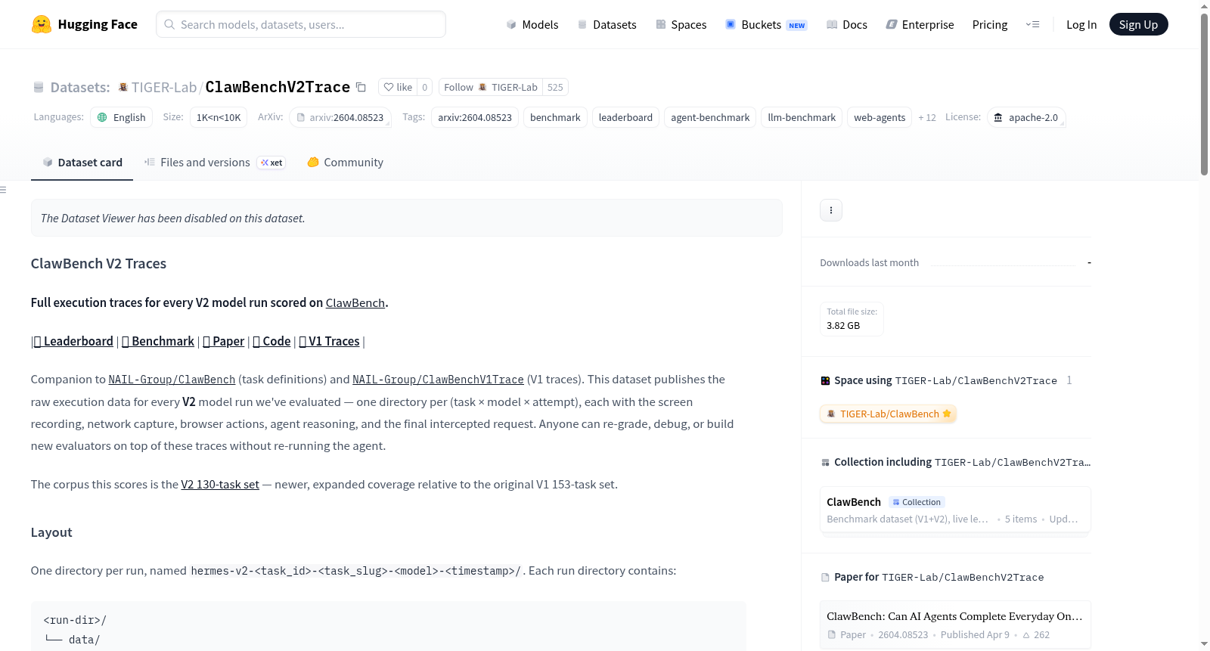1210x651 pixels.
Task: Open the ClawBench hyperlink in bold intro
Action: pos(355,302)
